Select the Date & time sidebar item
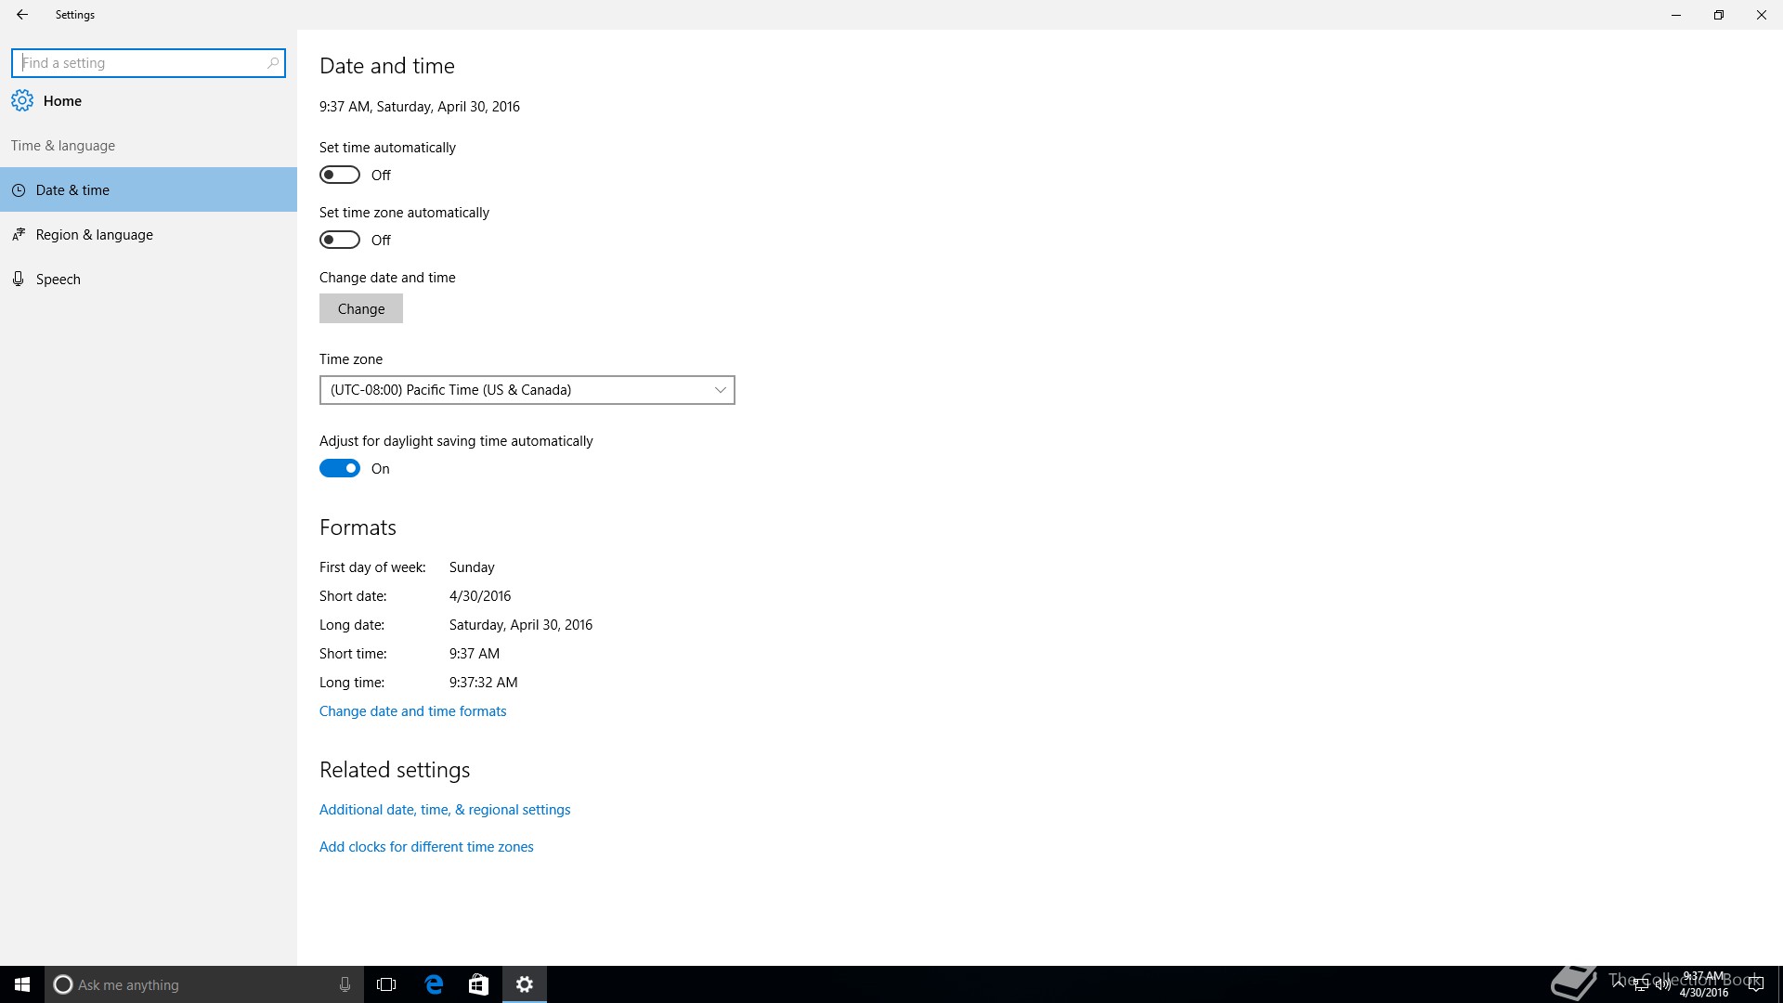Viewport: 1783px width, 1003px height. click(x=72, y=190)
